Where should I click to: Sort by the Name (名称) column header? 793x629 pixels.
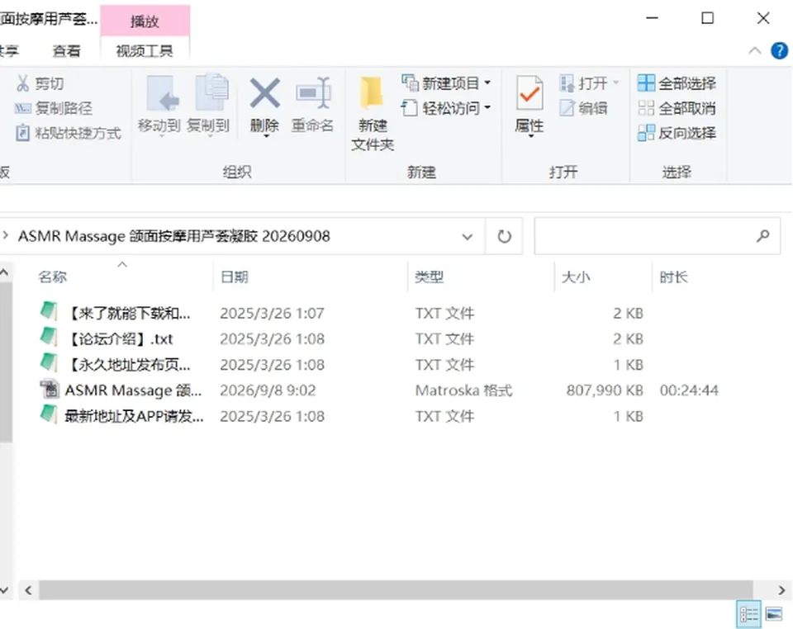click(53, 277)
